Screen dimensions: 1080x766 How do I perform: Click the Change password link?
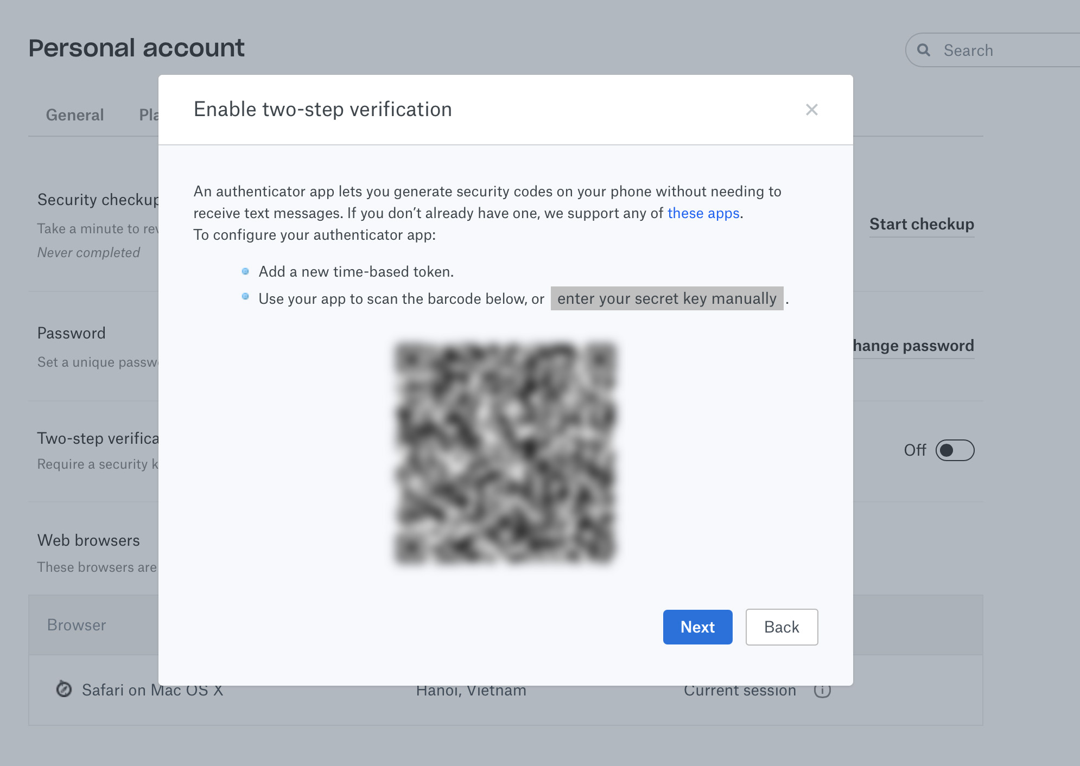pos(913,346)
